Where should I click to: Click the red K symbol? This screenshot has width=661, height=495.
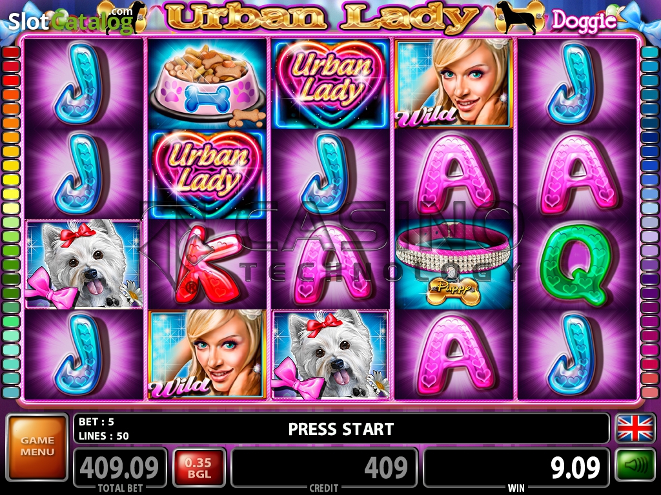(x=207, y=265)
